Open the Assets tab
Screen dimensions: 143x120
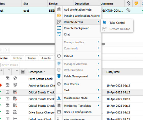coord(46,58)
